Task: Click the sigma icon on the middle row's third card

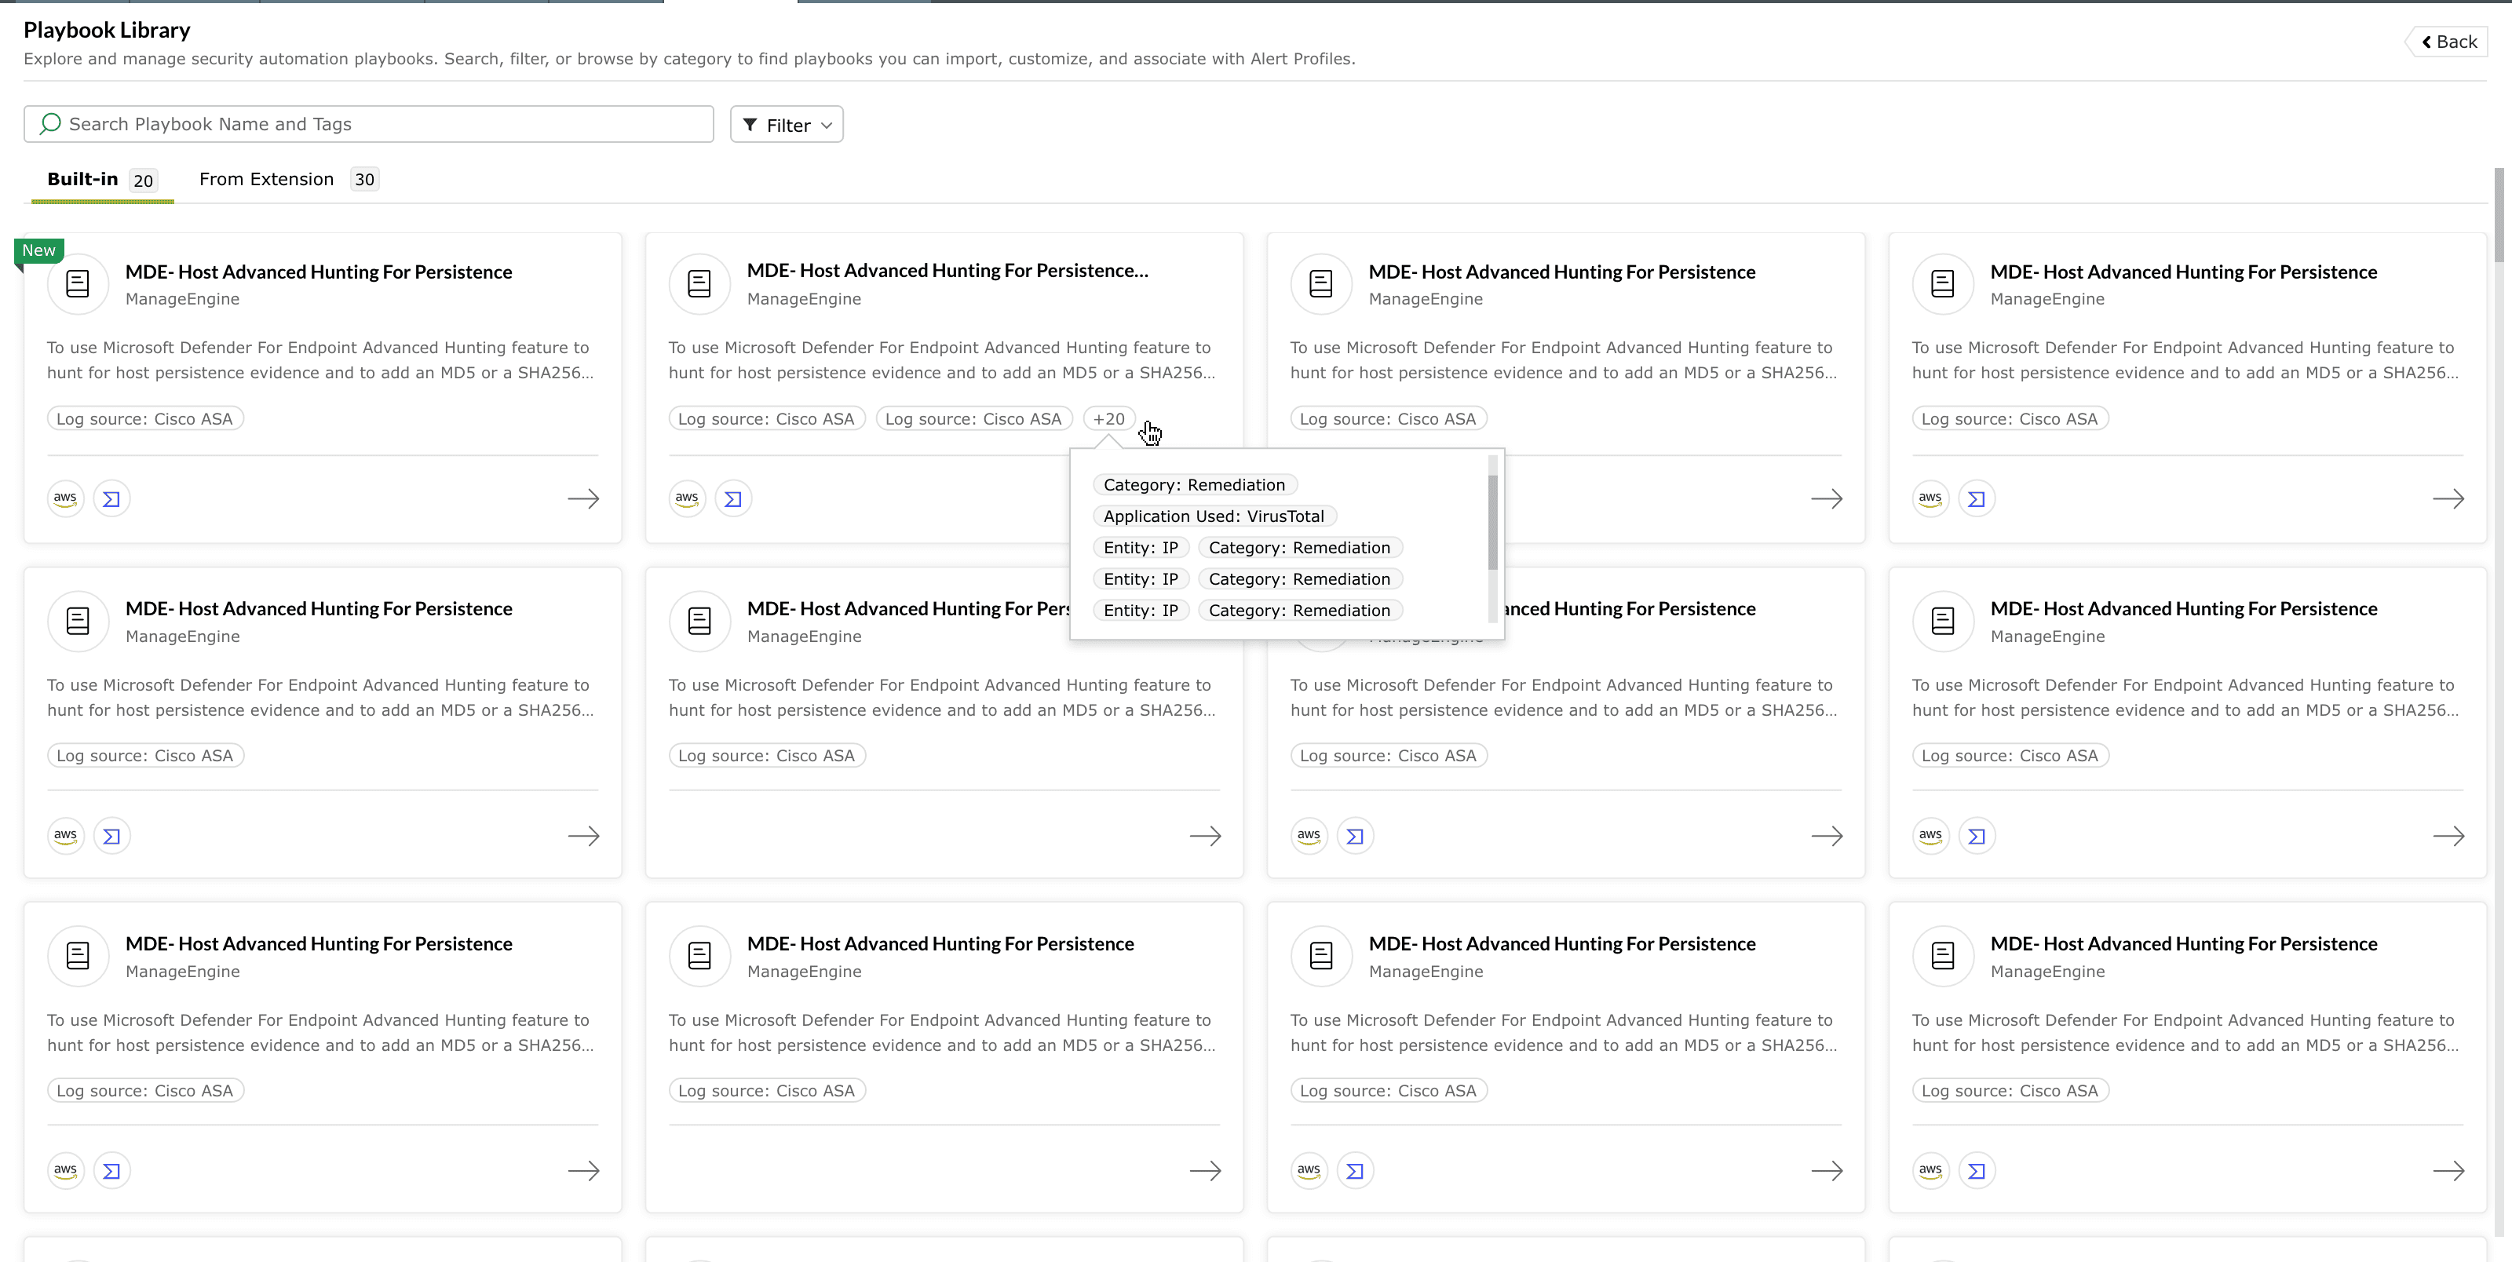Action: click(x=1354, y=836)
